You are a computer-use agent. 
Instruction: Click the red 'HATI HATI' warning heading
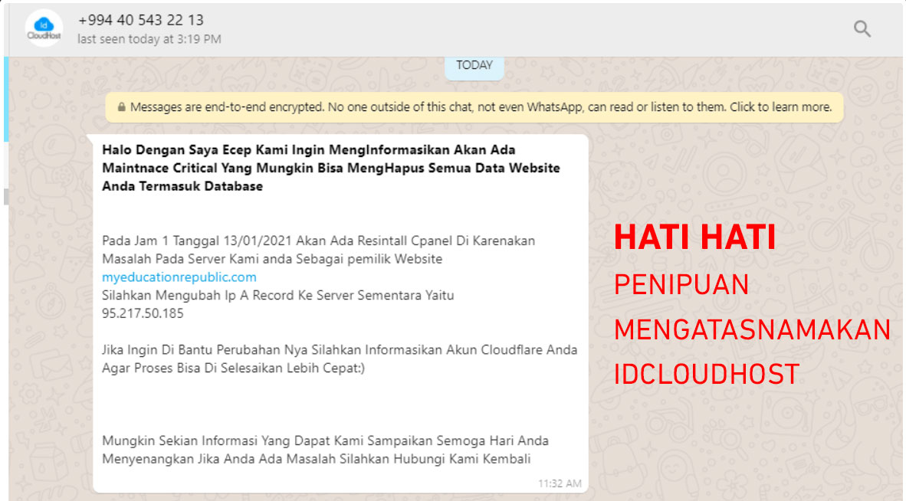(694, 239)
